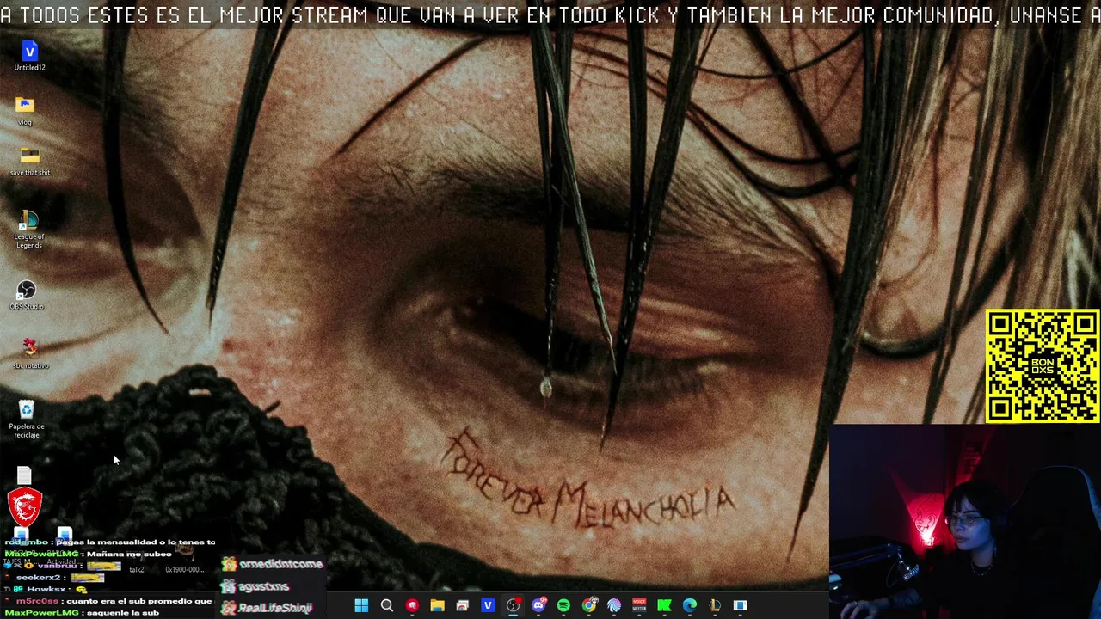The height and width of the screenshot is (619, 1101).
Task: Launch League of Legends from the desktop
Action: (x=28, y=230)
